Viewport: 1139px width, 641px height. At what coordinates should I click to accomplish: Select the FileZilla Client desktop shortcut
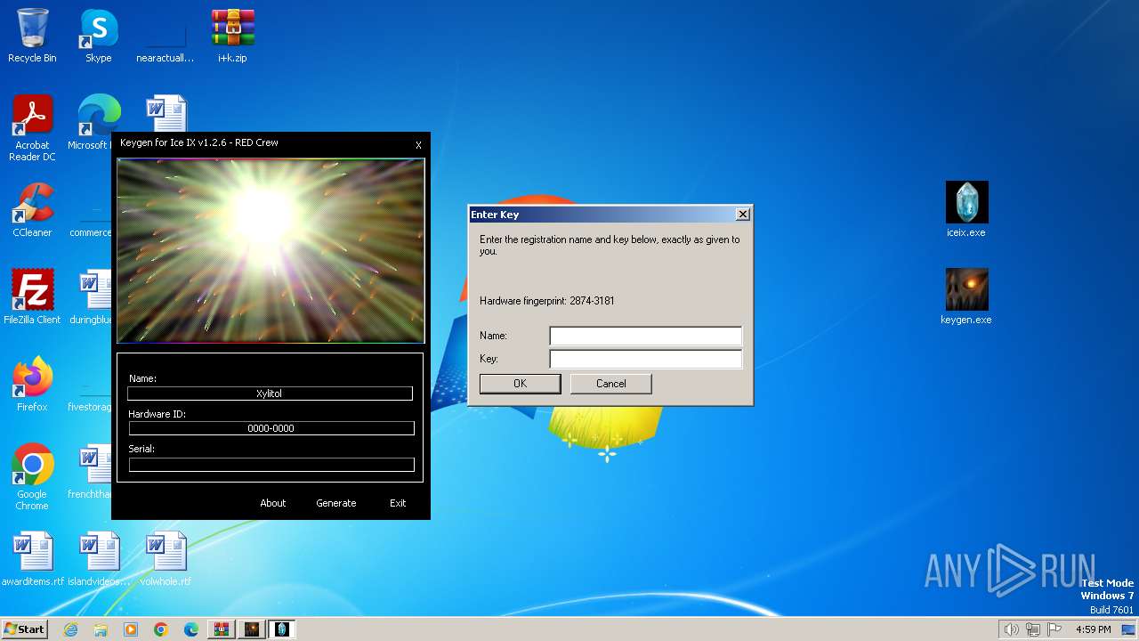point(32,297)
